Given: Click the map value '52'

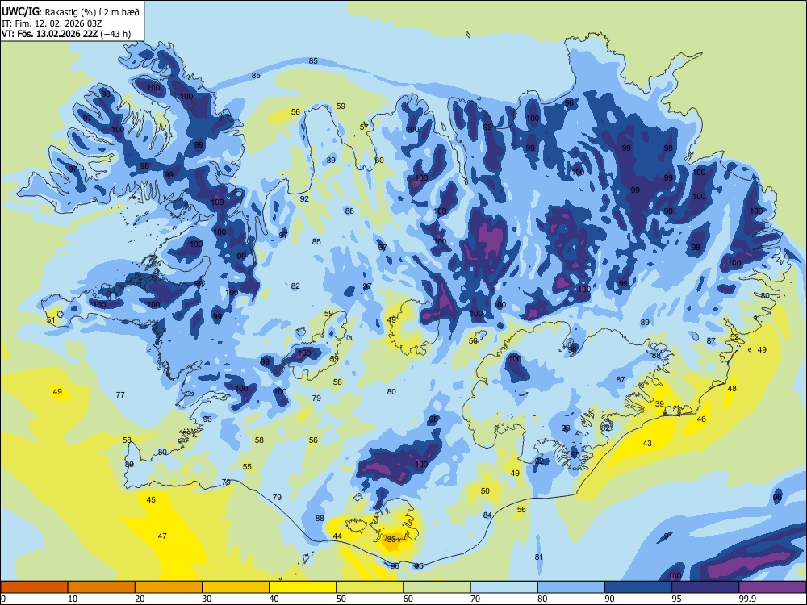Looking at the screenshot, I should click(x=734, y=337).
